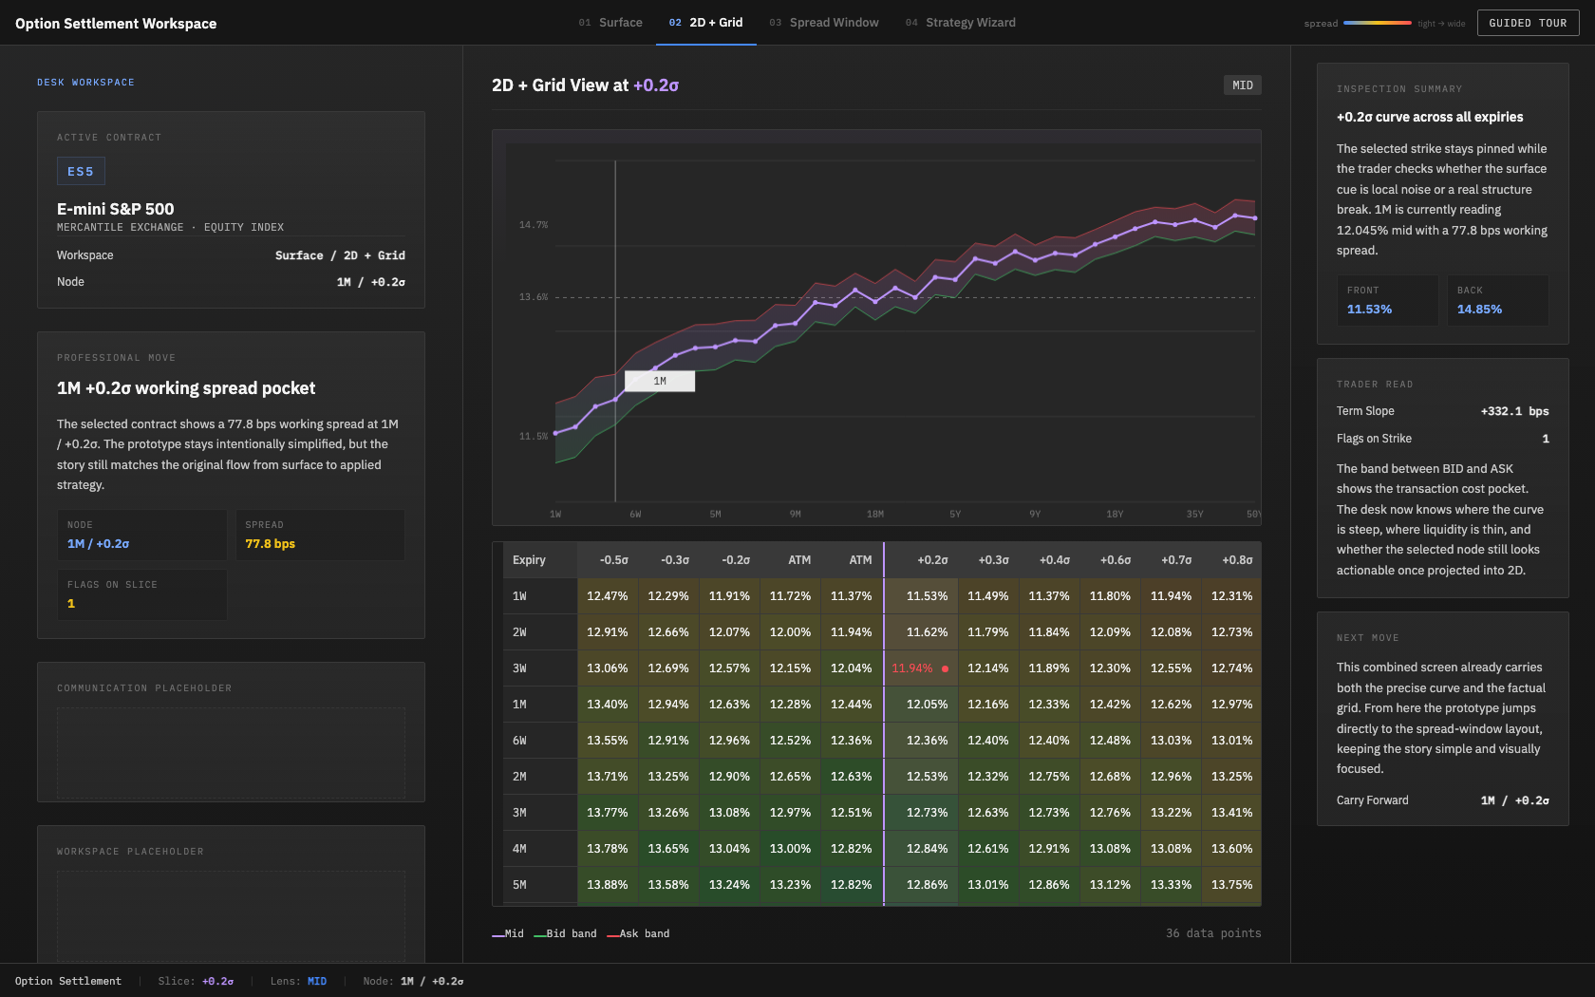
Task: Select the 5M expiry row label
Action: (x=539, y=885)
